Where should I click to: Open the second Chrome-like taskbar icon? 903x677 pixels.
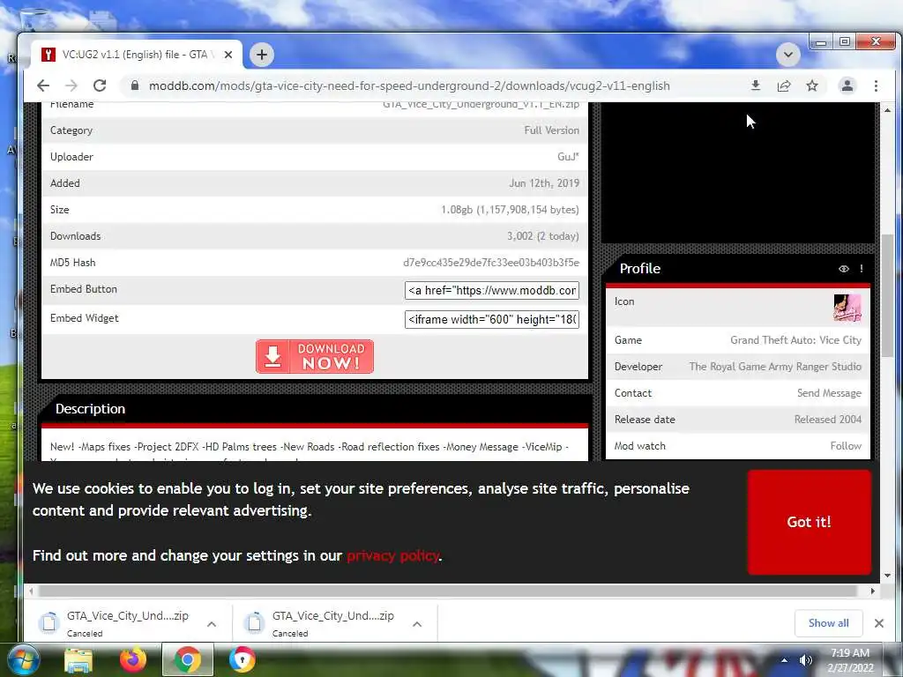(x=243, y=659)
